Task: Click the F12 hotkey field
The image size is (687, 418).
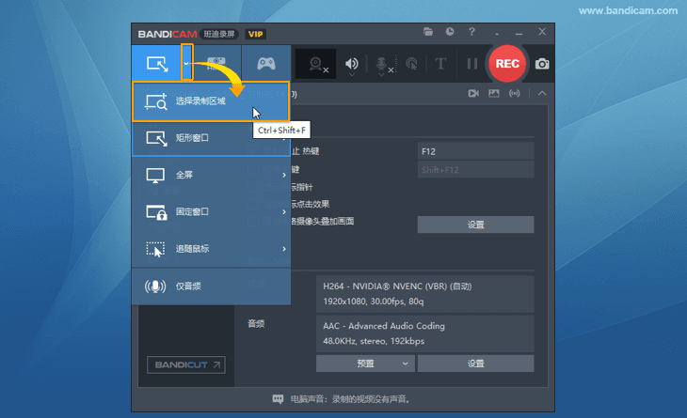Action: (475, 151)
